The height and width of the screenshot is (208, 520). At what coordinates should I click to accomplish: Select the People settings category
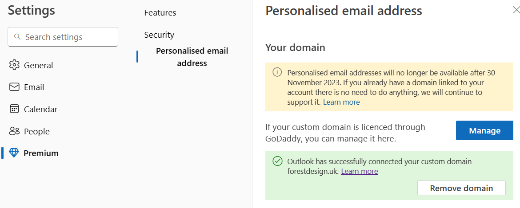pos(36,131)
